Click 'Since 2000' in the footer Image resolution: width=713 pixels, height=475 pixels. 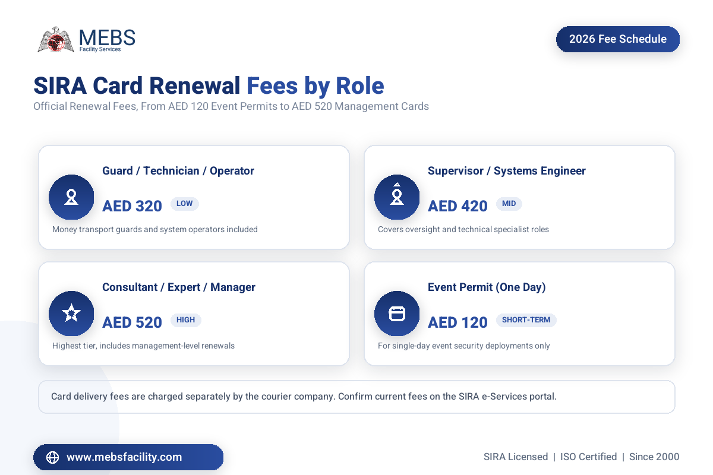[x=654, y=457]
